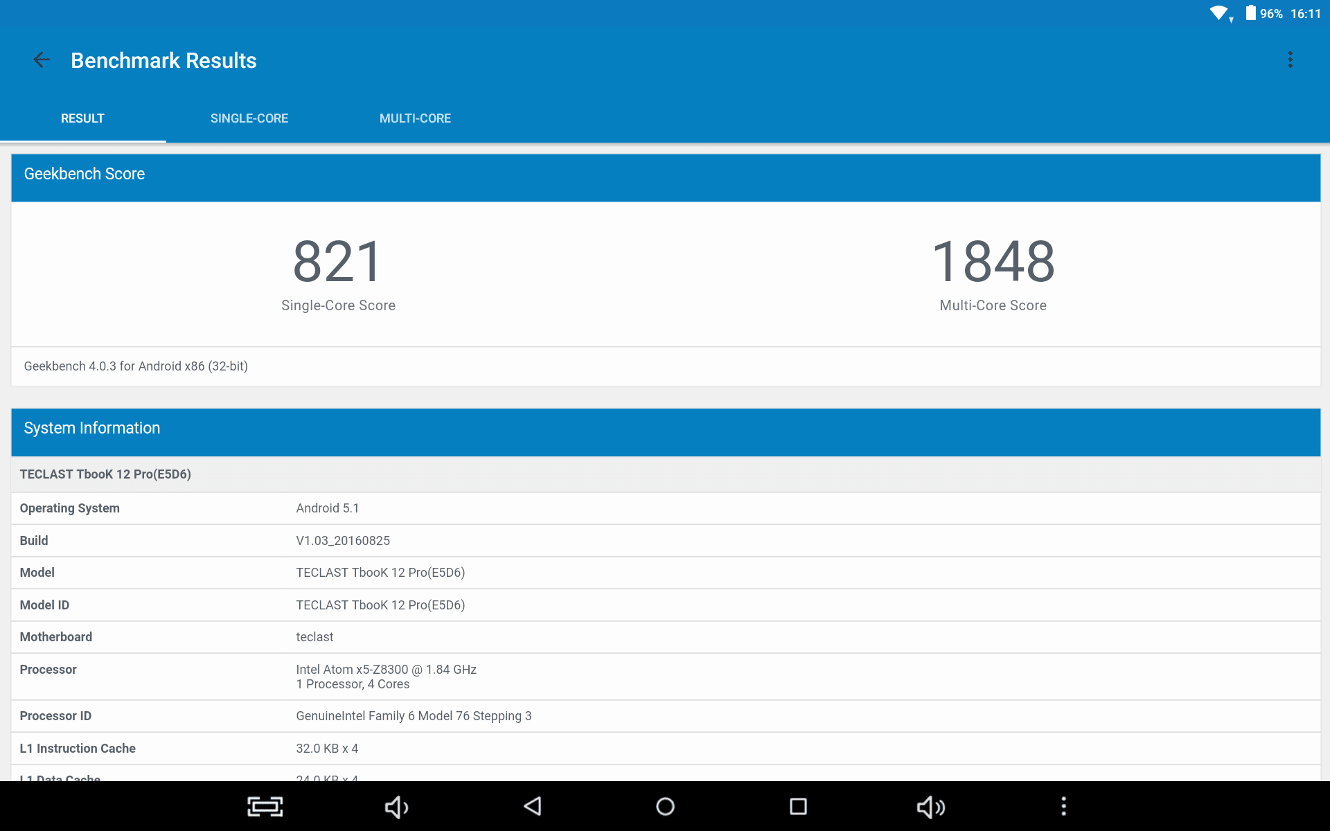
Task: Tap the Motherboard label
Action: pos(55,637)
